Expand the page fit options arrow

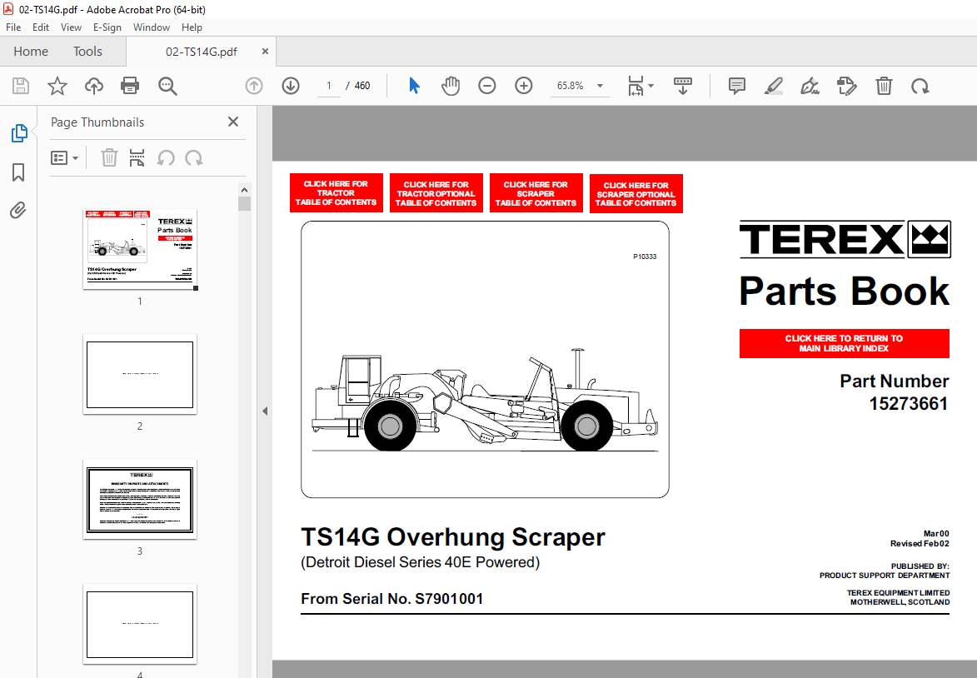coord(651,85)
